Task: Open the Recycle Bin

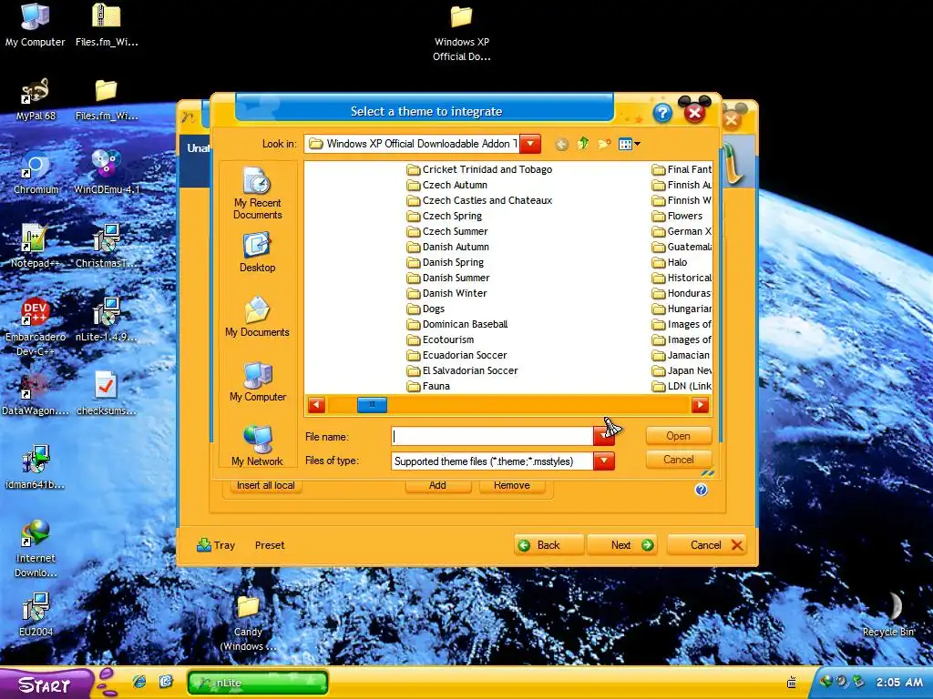Action: tap(888, 615)
